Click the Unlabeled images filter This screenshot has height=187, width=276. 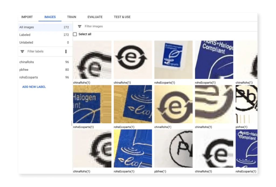click(x=26, y=42)
